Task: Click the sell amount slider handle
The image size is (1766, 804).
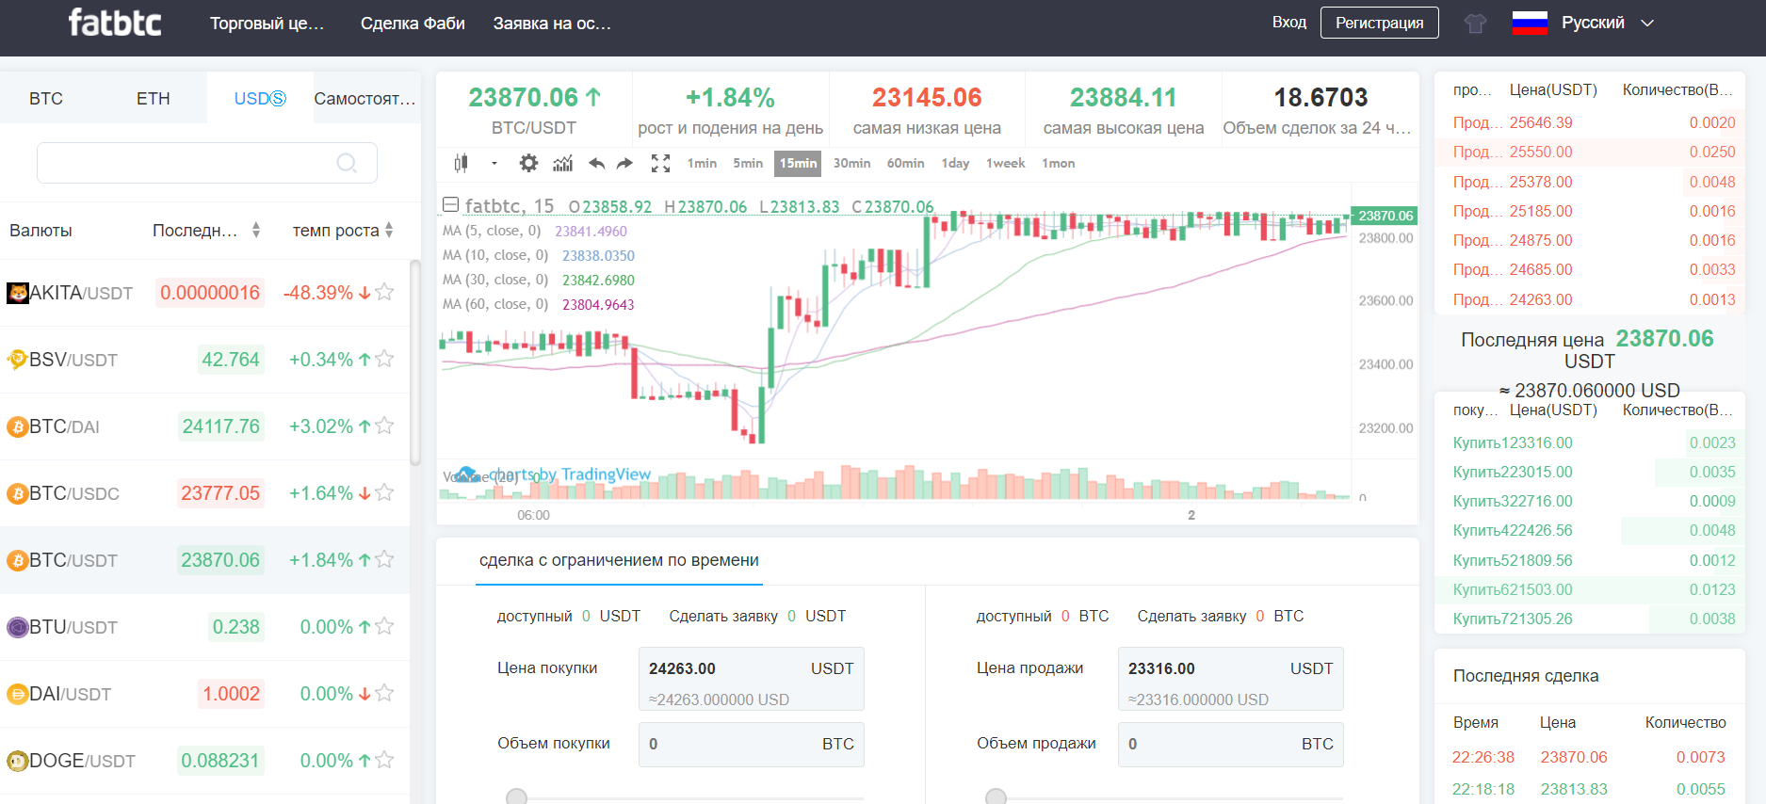Action: (x=996, y=797)
